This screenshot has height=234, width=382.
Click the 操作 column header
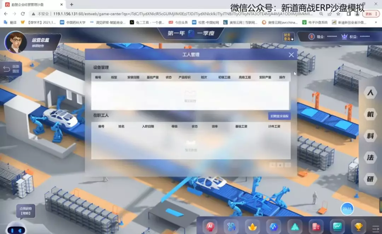pos(282,77)
